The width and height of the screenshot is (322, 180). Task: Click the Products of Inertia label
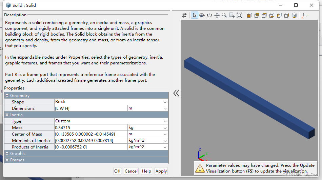[x=30, y=147]
